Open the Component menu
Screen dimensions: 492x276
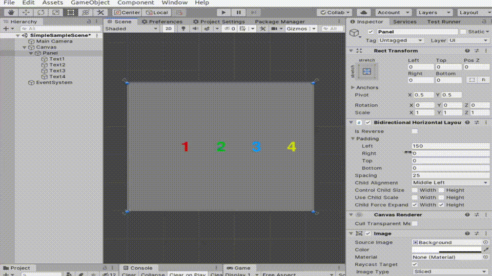tap(135, 3)
